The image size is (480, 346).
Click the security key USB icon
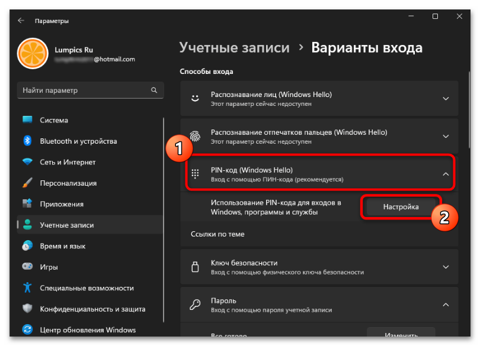tap(195, 267)
